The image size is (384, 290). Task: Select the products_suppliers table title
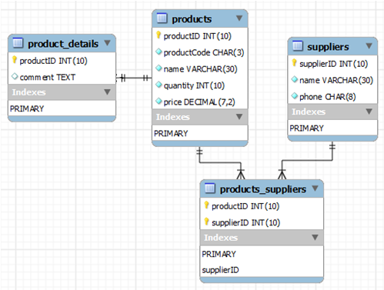(263, 189)
